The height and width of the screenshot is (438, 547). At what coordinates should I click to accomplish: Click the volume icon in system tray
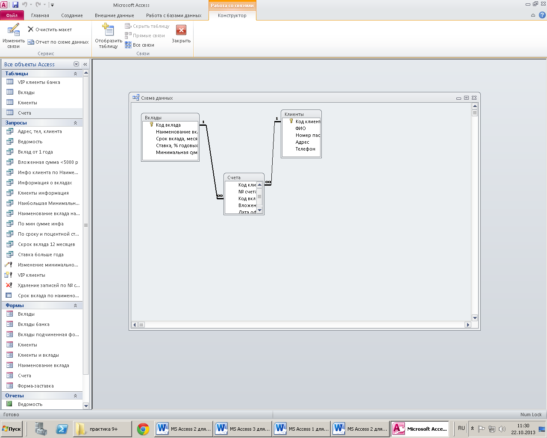(502, 429)
